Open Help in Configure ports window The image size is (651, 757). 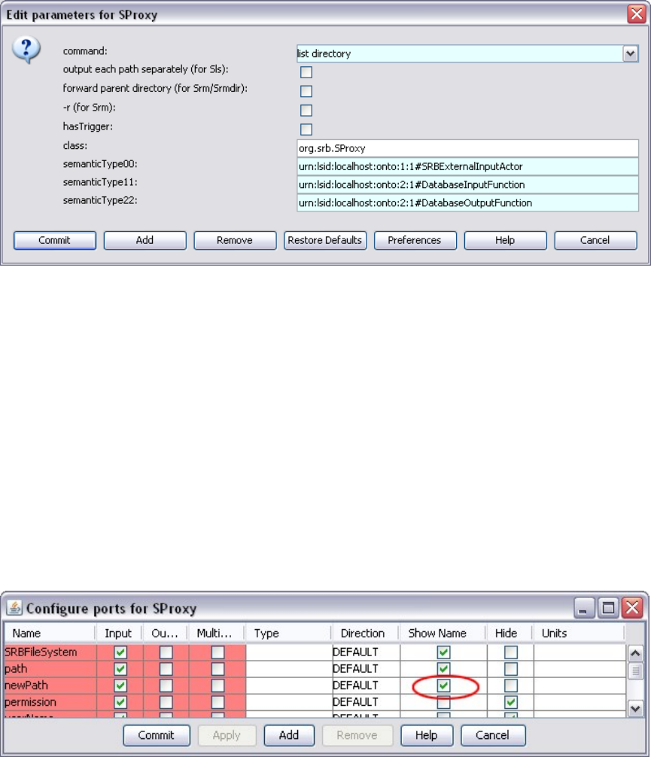(427, 735)
